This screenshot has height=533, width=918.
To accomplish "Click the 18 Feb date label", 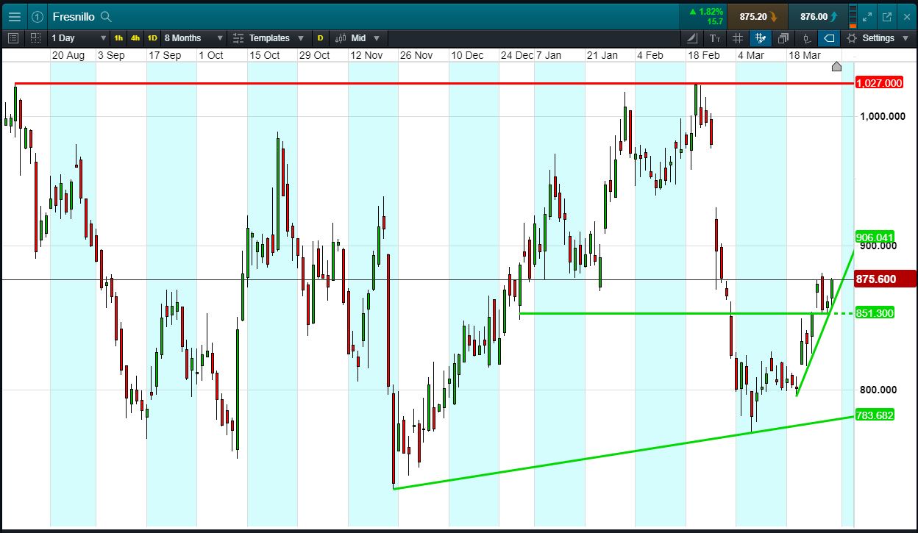I will pyautogui.click(x=704, y=55).
